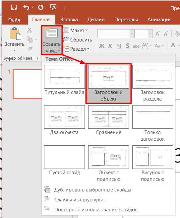
Task: Click the Создать слайд slide icon
Action: [51, 33]
